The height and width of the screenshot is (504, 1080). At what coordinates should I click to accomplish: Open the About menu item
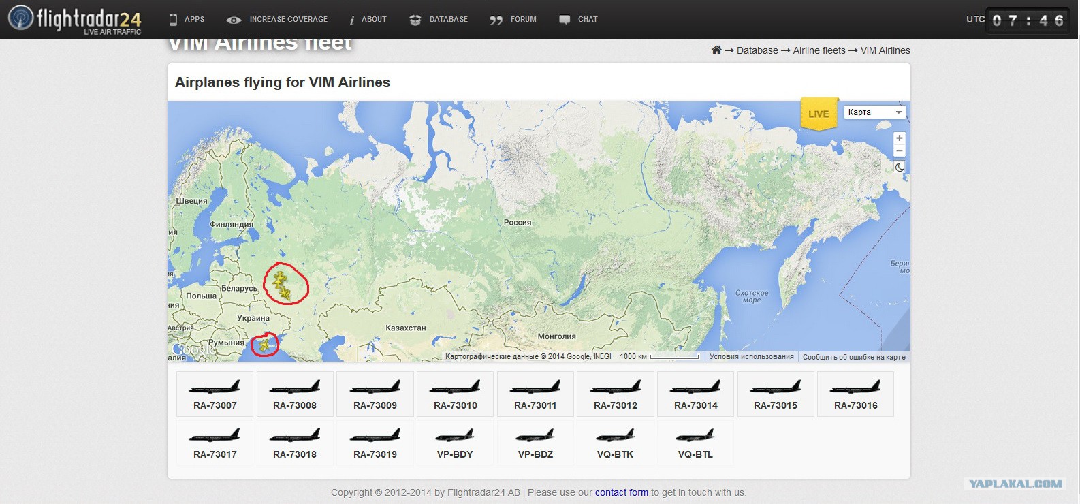pos(368,19)
